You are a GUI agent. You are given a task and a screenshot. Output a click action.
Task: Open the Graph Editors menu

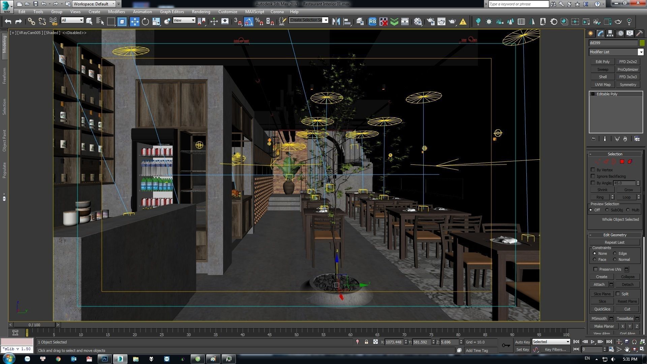(172, 11)
